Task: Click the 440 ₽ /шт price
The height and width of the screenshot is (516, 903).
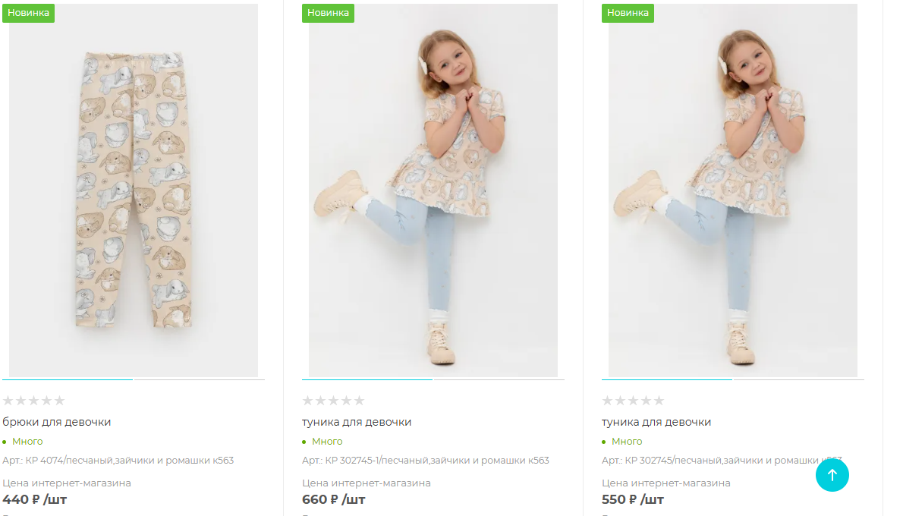Action: tap(35, 499)
